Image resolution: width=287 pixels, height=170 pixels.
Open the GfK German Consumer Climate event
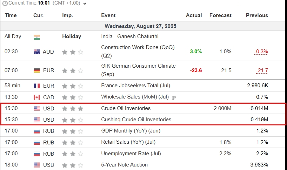138,70
